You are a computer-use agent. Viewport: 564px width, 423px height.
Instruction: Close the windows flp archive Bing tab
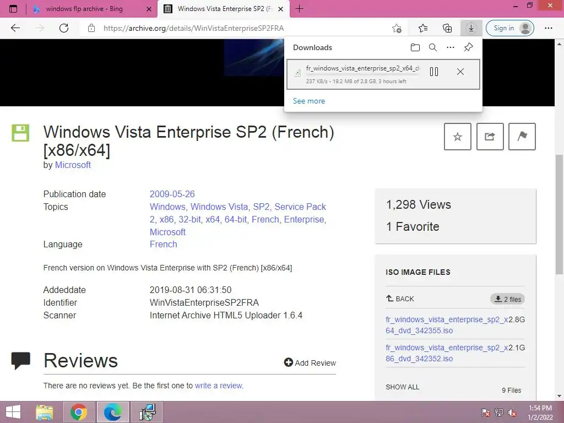pyautogui.click(x=149, y=9)
